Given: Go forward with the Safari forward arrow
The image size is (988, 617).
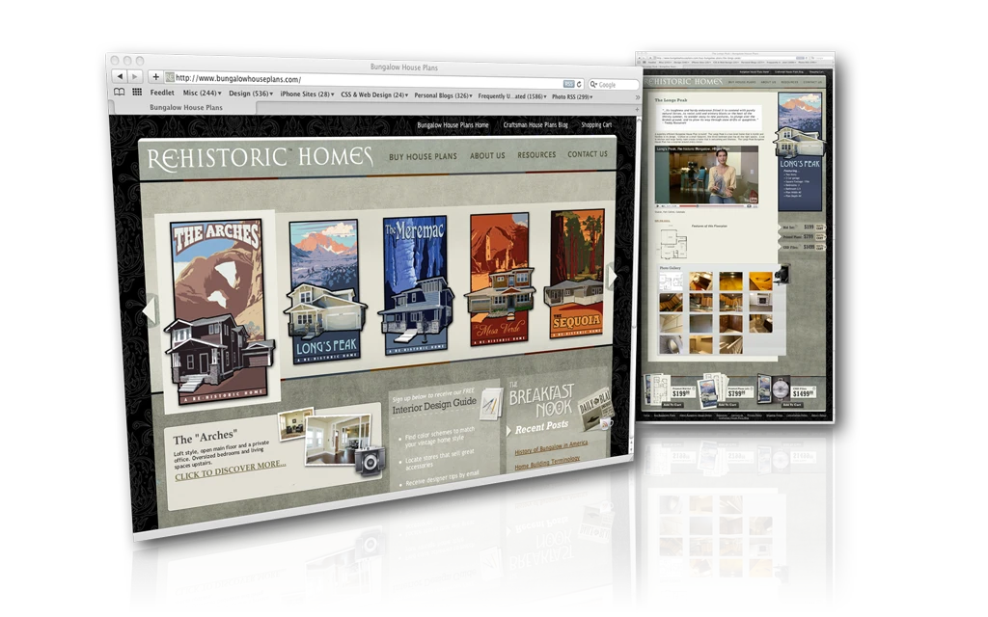Looking at the screenshot, I should tap(135, 77).
